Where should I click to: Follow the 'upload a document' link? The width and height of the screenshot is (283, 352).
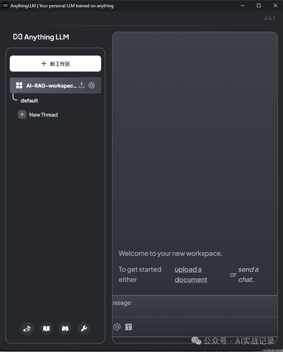(191, 274)
